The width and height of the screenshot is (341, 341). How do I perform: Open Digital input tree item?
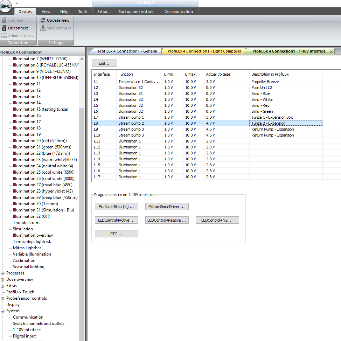[24, 336]
